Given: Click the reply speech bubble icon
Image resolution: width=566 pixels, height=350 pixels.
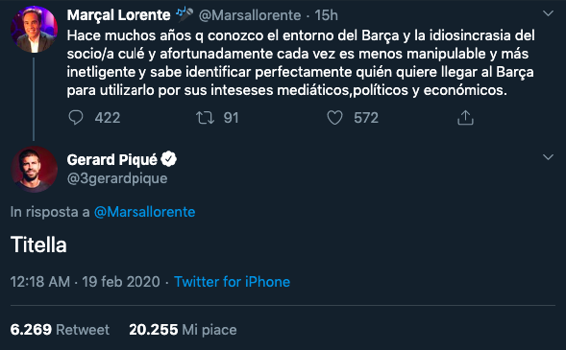Looking at the screenshot, I should pos(76,118).
